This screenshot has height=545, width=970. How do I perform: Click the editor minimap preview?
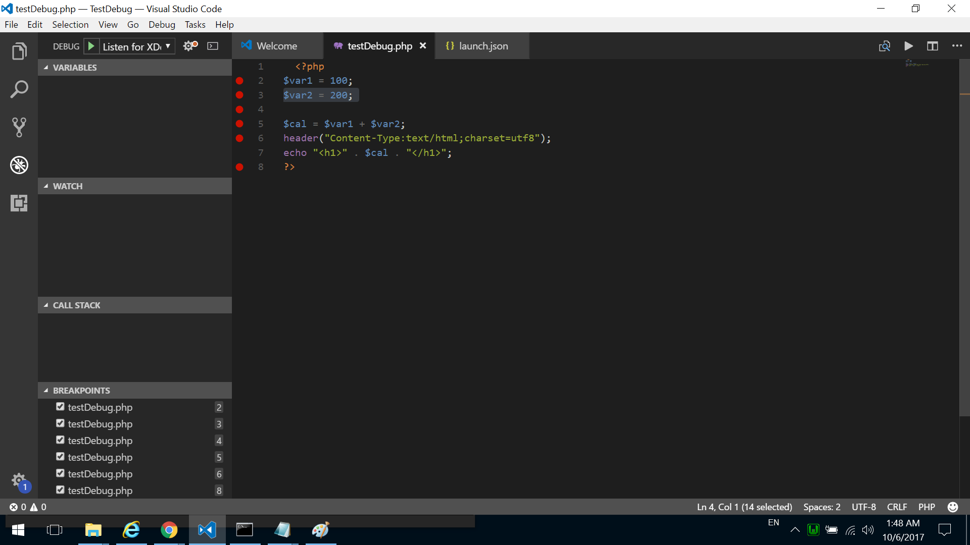(917, 64)
